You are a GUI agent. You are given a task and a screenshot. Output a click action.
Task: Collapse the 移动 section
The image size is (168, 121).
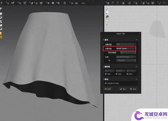[136, 79]
